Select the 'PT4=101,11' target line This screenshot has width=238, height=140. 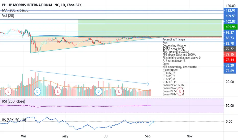click(169, 82)
